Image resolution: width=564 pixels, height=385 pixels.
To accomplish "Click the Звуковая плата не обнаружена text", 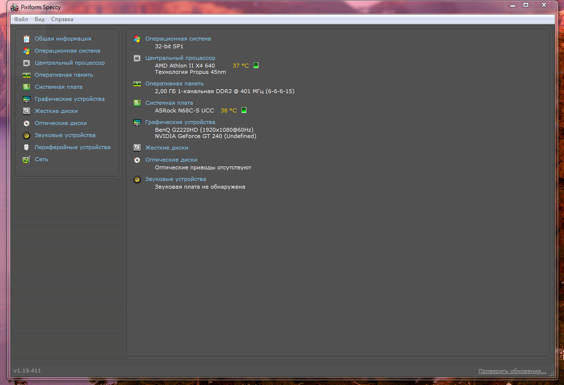I will 200,187.
